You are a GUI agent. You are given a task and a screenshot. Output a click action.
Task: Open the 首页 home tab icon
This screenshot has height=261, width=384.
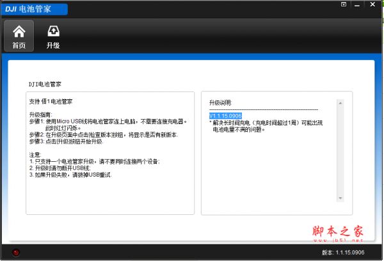(19, 36)
